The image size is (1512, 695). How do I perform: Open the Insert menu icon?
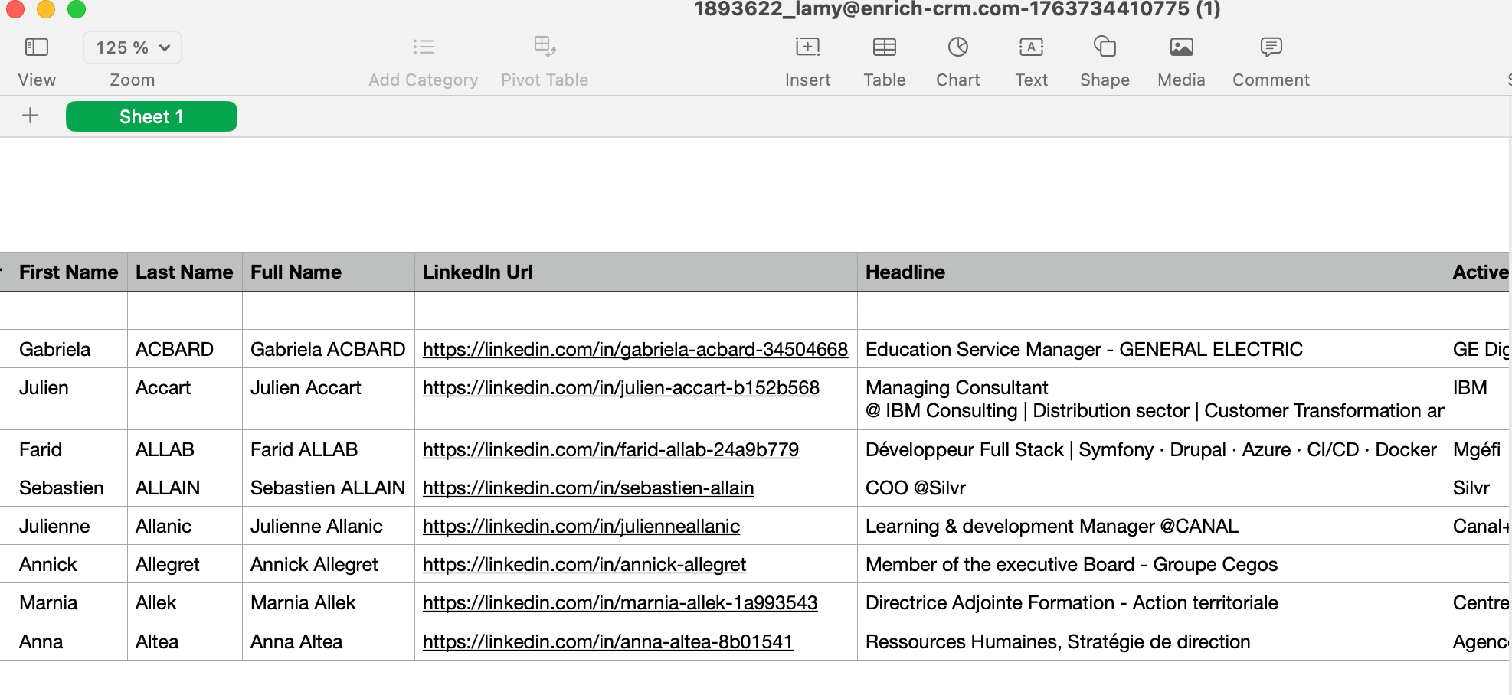[x=807, y=47]
